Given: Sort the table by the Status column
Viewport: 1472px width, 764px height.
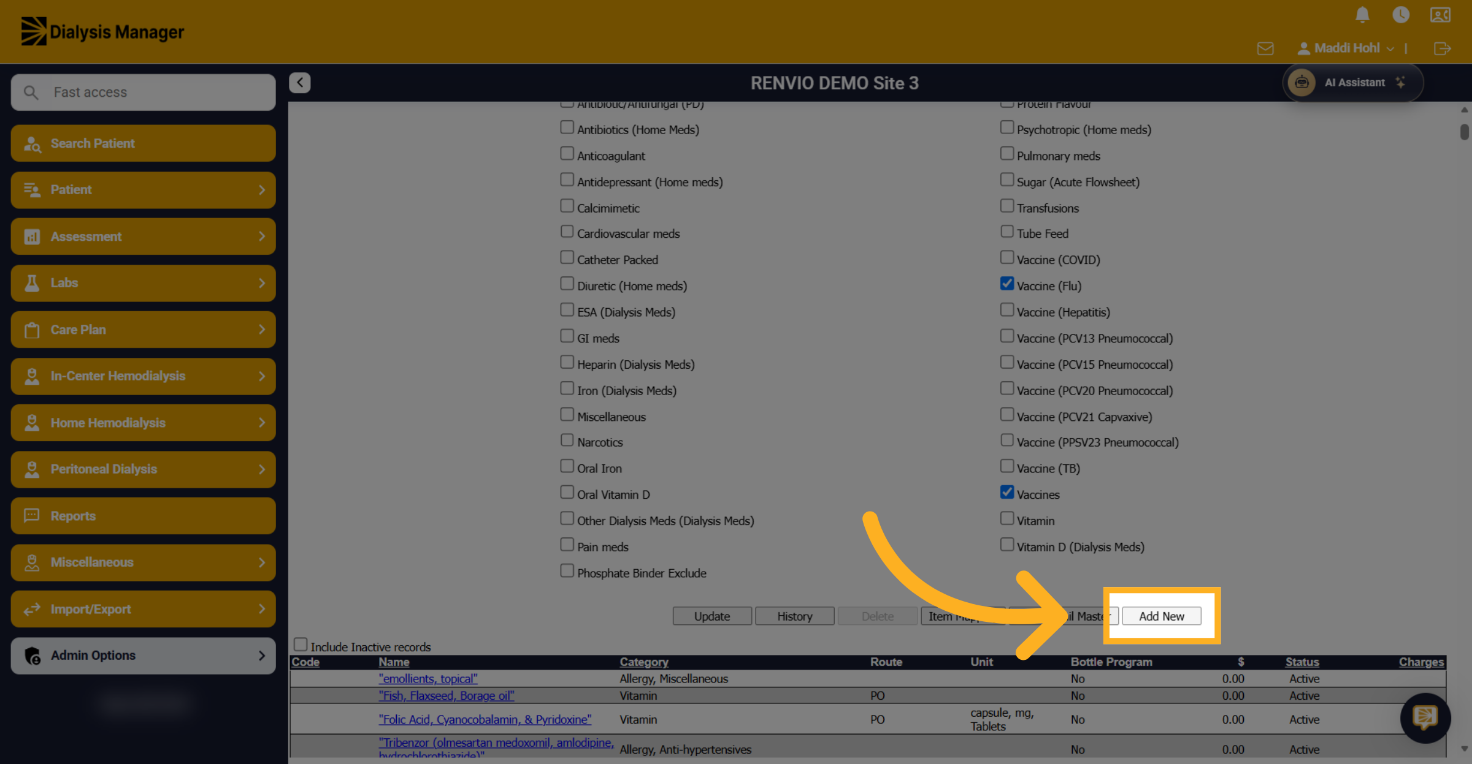Looking at the screenshot, I should pyautogui.click(x=1302, y=662).
